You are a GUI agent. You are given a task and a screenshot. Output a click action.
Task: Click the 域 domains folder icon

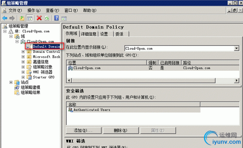pos(17,36)
